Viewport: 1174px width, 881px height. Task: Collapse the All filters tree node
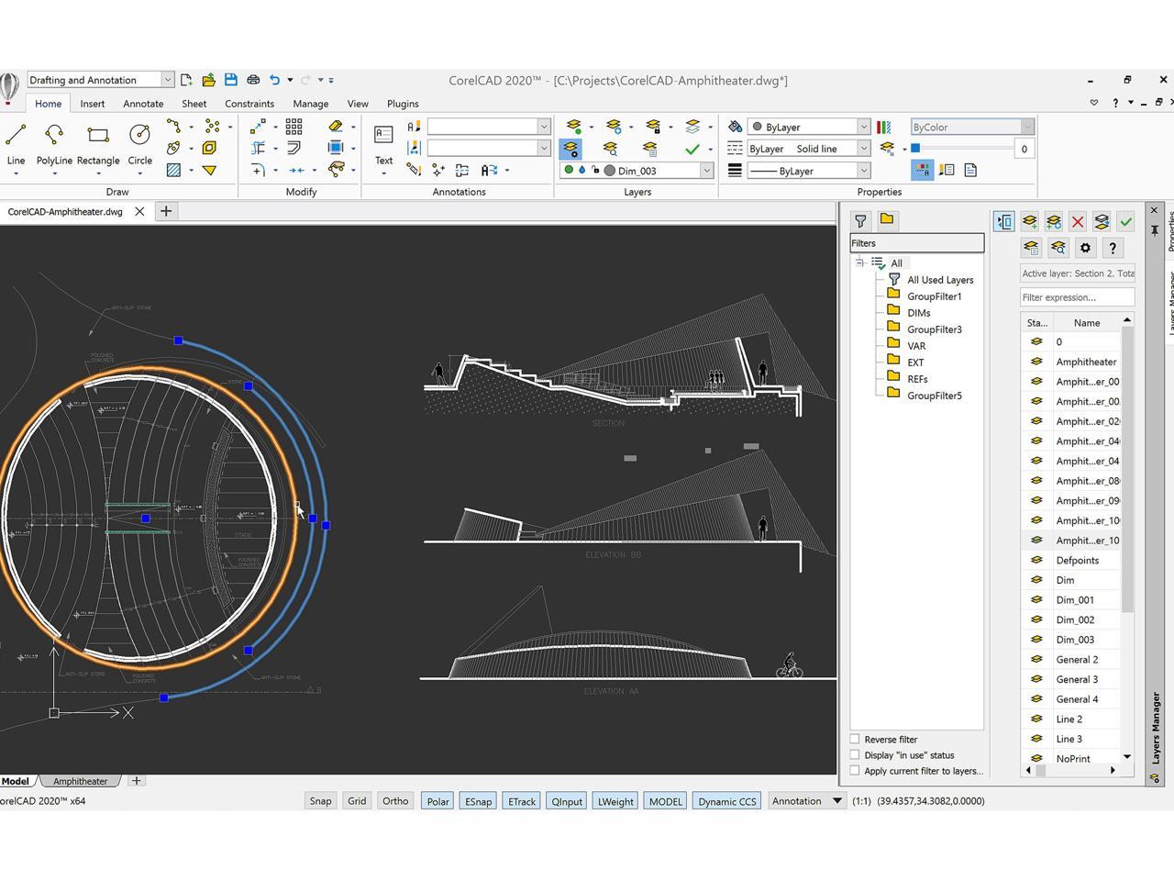[x=859, y=262]
